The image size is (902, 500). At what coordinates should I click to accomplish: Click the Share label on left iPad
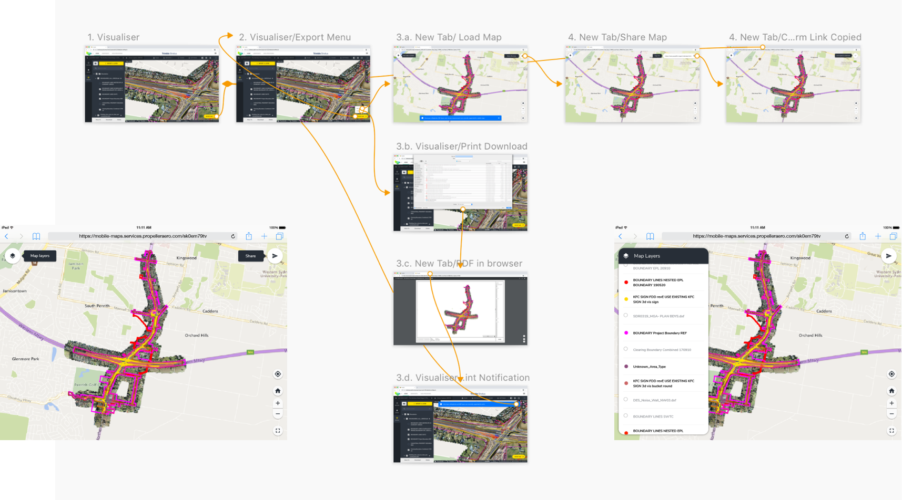tap(250, 256)
